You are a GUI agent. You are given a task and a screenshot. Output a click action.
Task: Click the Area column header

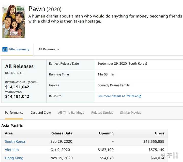[9, 133]
